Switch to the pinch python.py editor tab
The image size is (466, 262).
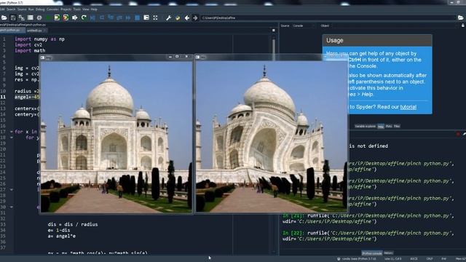12,31
